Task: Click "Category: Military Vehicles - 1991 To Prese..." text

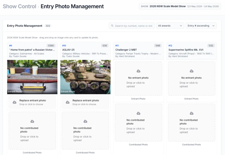Action: point(85,54)
